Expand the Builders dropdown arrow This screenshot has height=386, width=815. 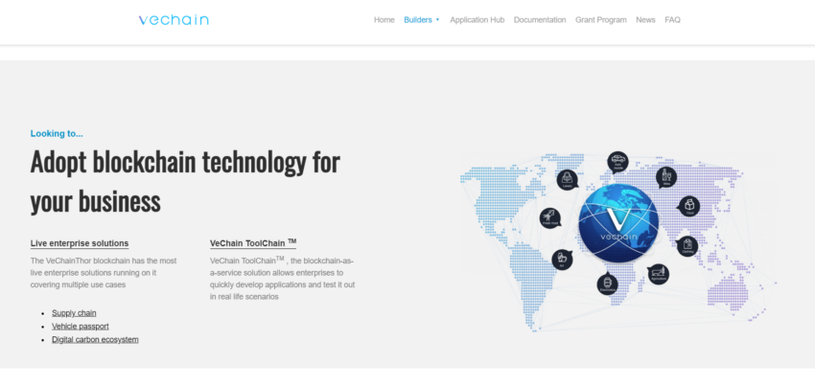(x=437, y=20)
